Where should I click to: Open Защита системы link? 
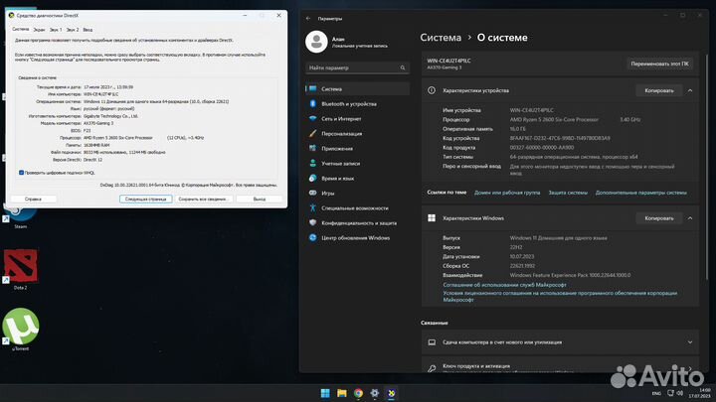568,193
